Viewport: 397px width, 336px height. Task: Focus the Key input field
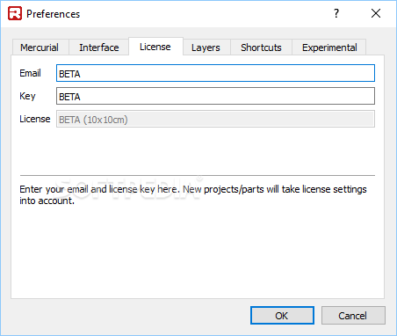pos(215,96)
